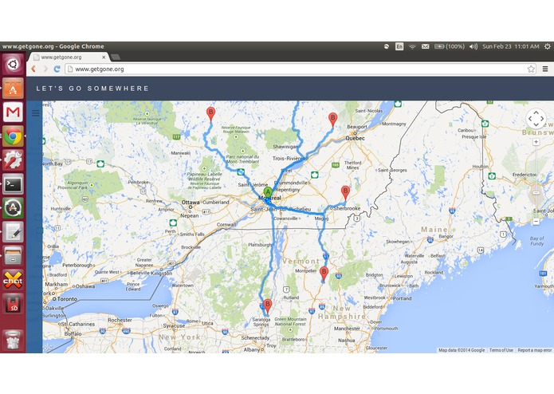
Task: Zoom in with the map plus button
Action: [536, 142]
